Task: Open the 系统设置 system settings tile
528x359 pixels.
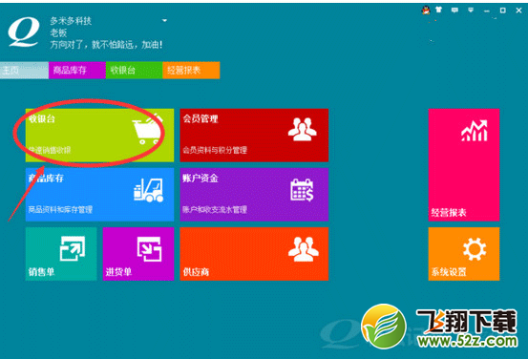Action: [464, 254]
